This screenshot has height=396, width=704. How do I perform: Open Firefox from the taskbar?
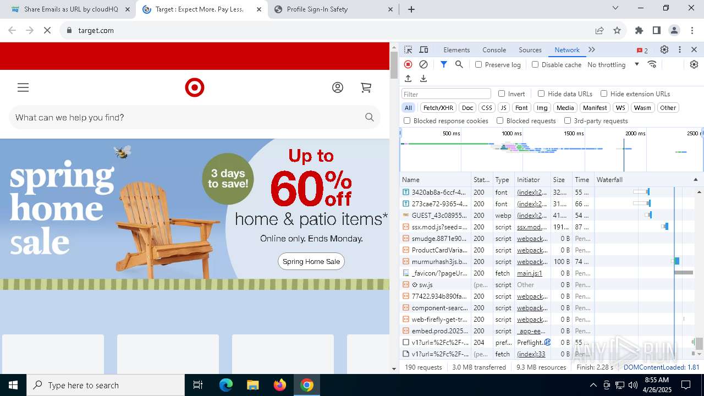[x=280, y=385]
